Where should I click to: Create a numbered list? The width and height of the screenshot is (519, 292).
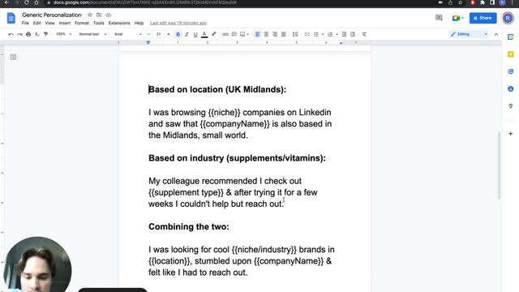click(x=330, y=34)
